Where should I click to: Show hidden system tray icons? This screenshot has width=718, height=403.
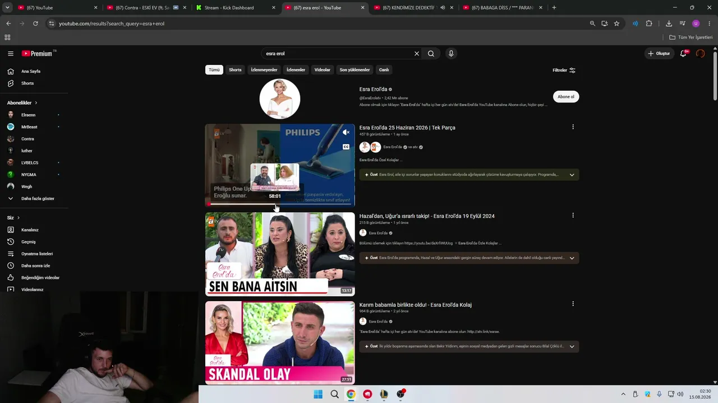(x=623, y=395)
